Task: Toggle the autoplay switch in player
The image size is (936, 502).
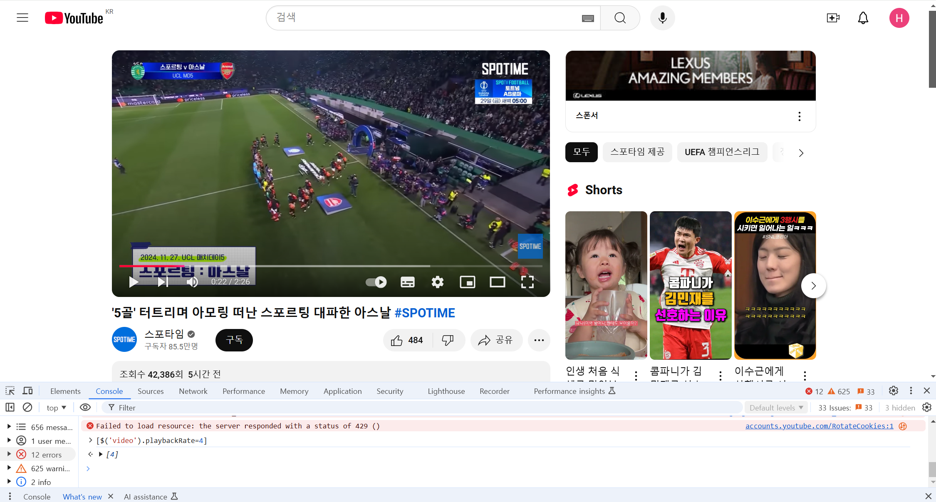Action: (376, 282)
